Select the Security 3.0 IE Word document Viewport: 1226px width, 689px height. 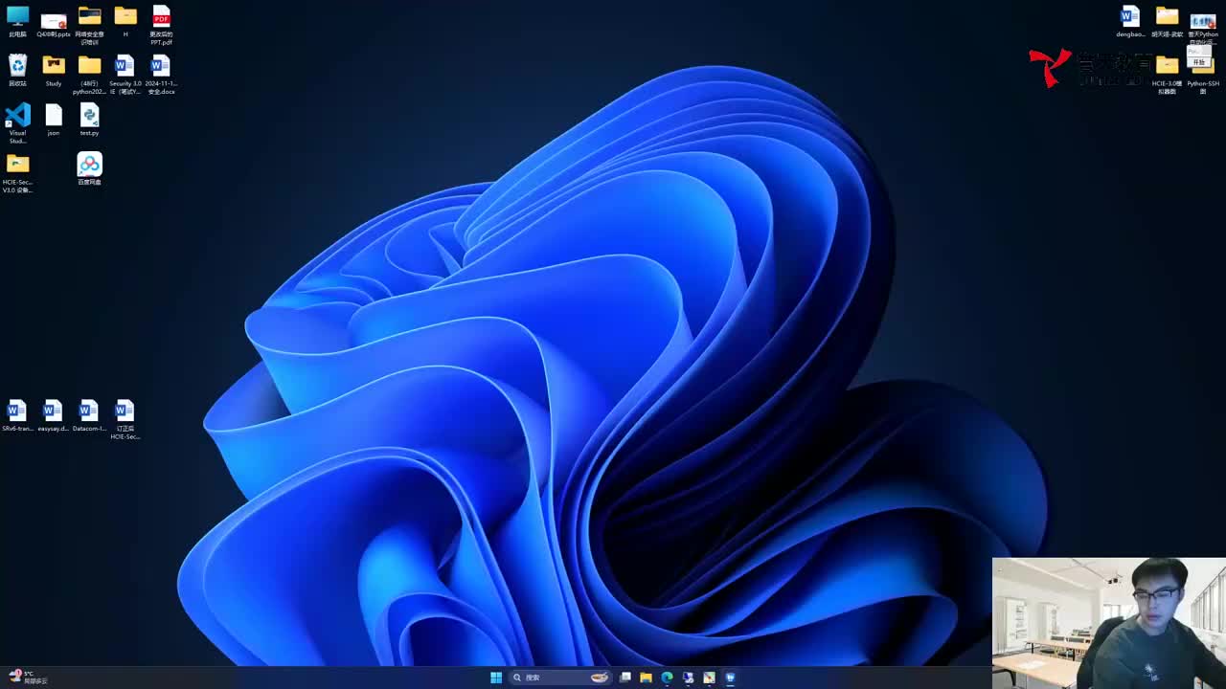pos(125,75)
